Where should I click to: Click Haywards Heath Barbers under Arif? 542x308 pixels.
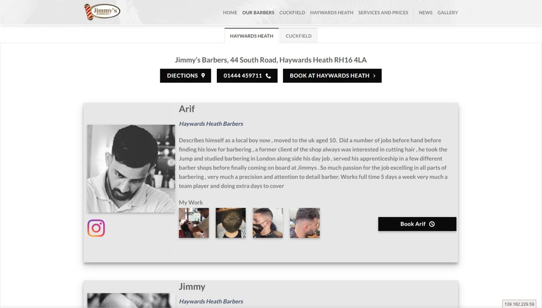click(211, 124)
